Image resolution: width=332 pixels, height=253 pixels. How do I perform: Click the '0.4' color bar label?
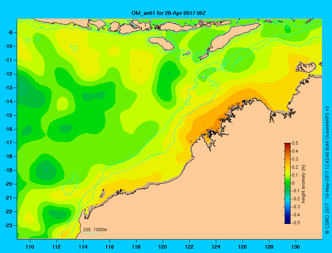point(295,151)
